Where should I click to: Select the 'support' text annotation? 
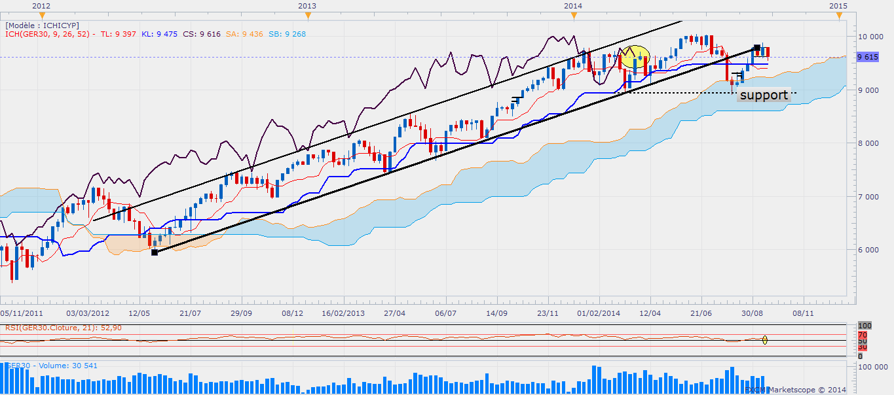tap(764, 95)
